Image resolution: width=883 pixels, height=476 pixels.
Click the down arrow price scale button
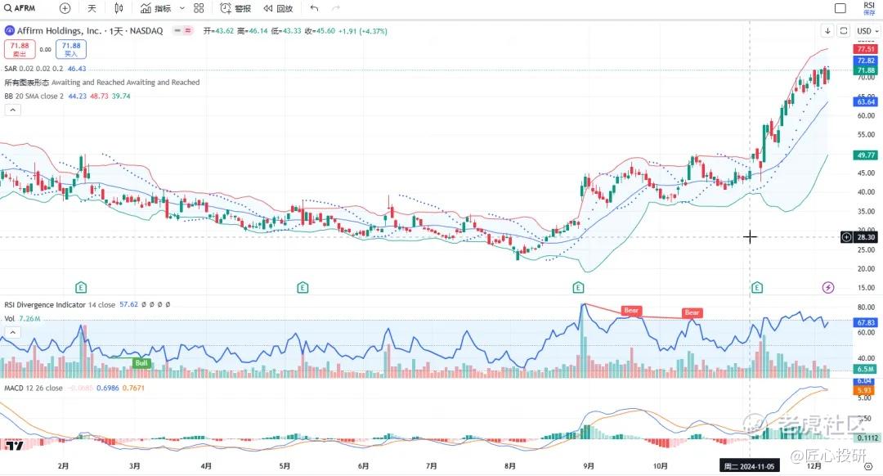(827, 31)
